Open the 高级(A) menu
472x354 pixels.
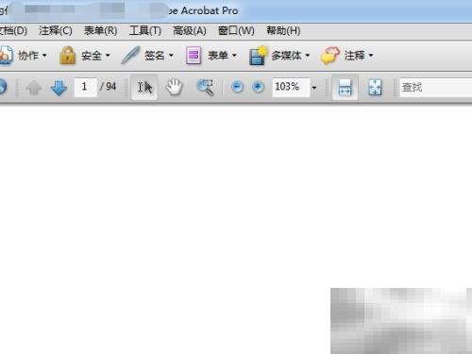tap(190, 30)
